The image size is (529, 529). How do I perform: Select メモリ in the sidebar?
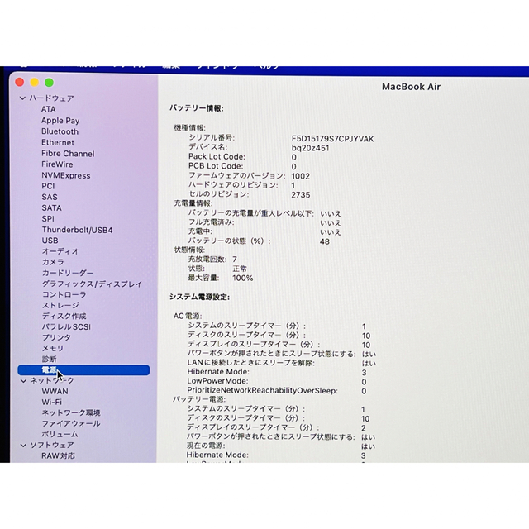(x=53, y=349)
